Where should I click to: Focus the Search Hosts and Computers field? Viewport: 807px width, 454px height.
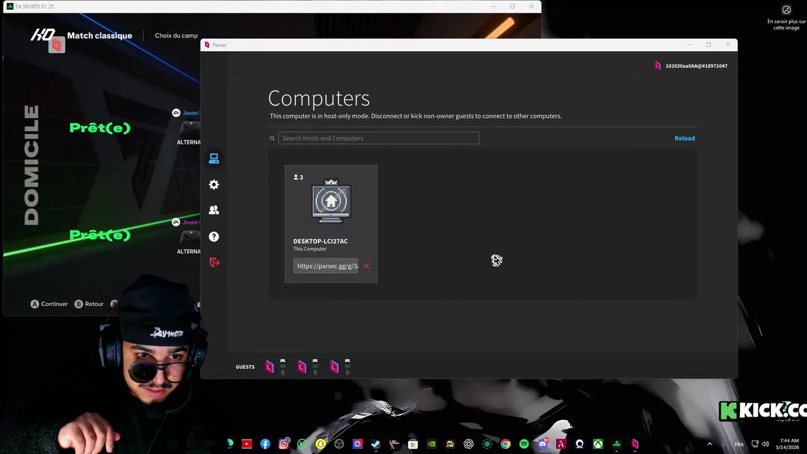click(x=379, y=138)
